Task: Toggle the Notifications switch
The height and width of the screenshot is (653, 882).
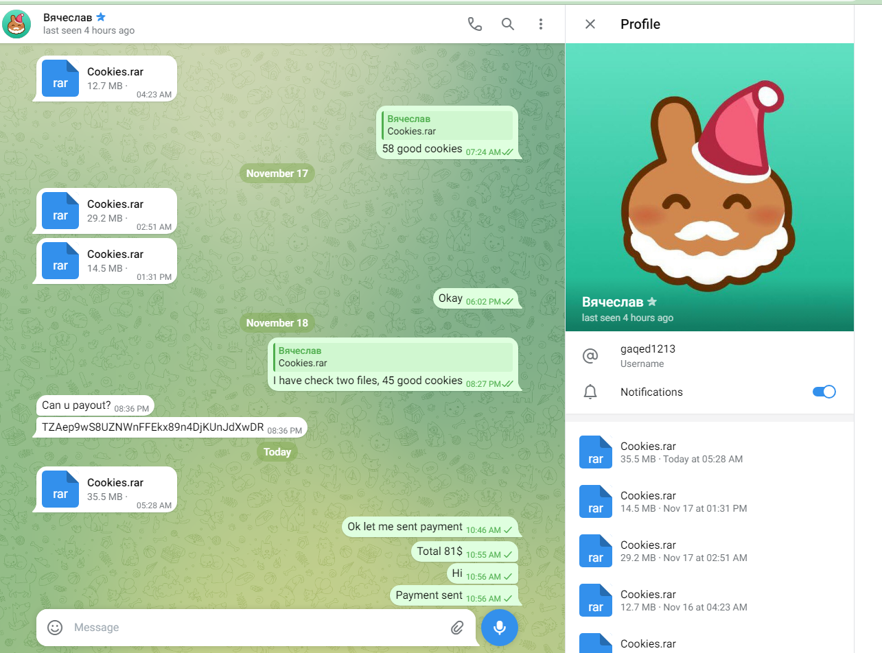Action: tap(824, 392)
